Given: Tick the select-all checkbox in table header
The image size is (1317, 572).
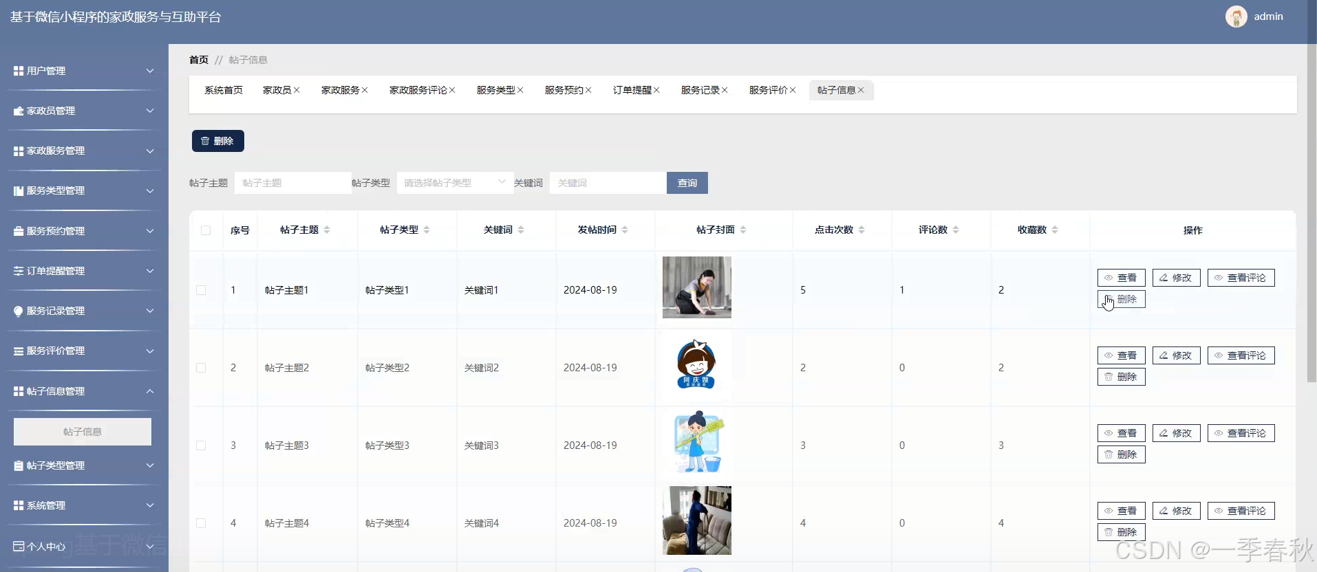Looking at the screenshot, I should (x=206, y=230).
